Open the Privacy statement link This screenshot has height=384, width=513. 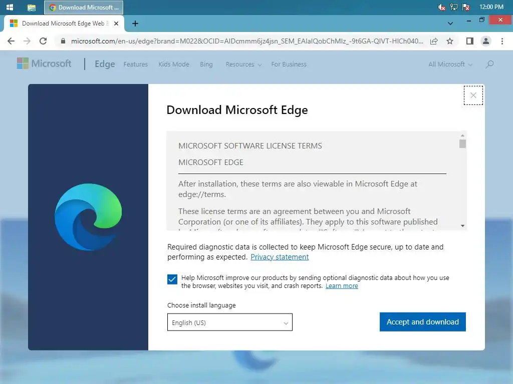pyautogui.click(x=280, y=257)
